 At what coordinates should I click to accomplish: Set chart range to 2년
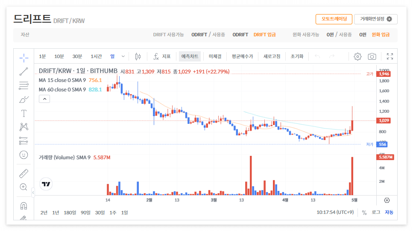pyautogui.click(x=44, y=213)
